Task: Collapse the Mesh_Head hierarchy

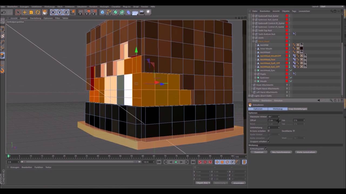Action: coord(253,41)
